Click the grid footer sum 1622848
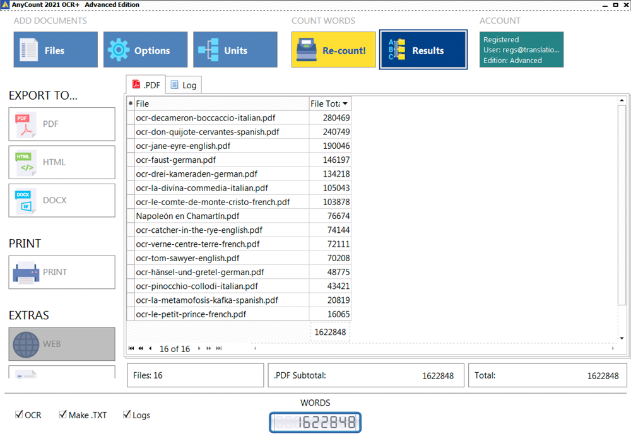631x441 pixels. tap(330, 332)
